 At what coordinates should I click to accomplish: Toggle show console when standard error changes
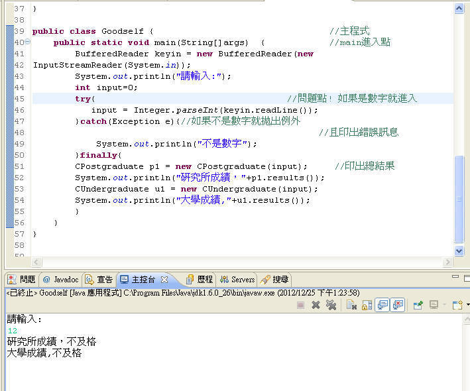click(398, 305)
